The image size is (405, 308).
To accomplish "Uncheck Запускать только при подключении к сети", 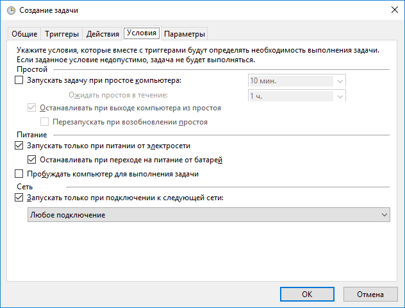I will (x=19, y=198).
